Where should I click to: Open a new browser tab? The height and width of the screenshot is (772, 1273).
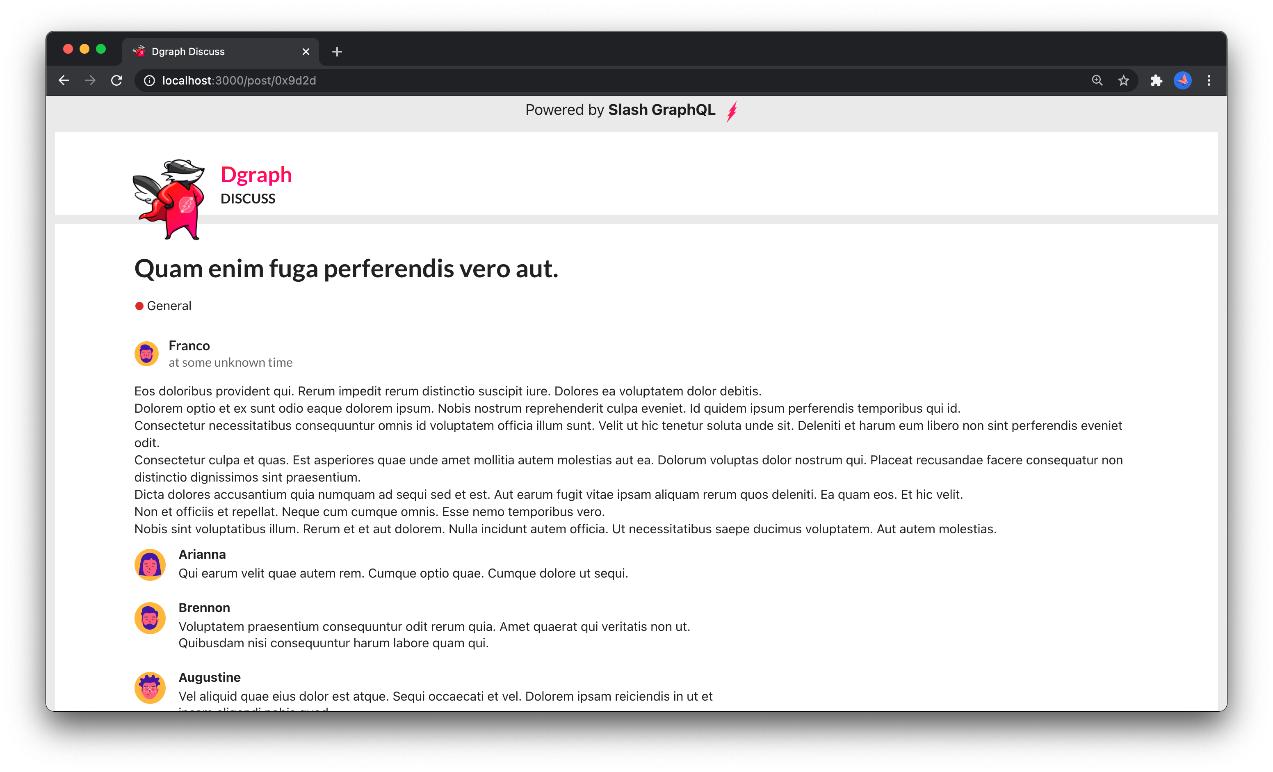337,52
